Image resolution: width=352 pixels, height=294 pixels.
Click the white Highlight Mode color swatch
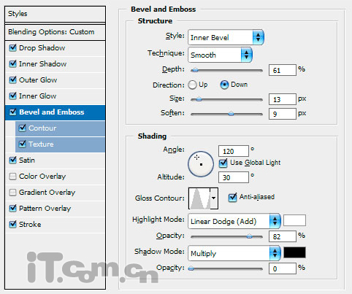coord(294,220)
